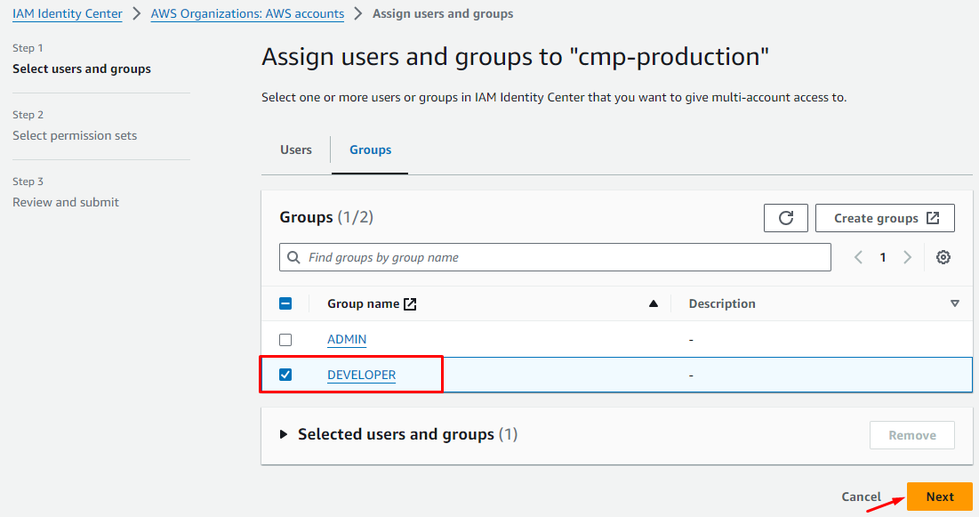
Task: Click the previous page chevron
Action: (x=858, y=257)
